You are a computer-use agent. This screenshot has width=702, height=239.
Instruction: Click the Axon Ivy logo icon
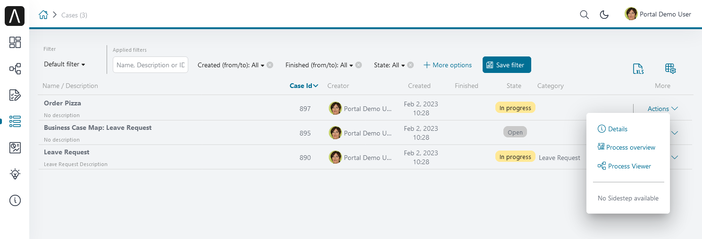coord(15,16)
